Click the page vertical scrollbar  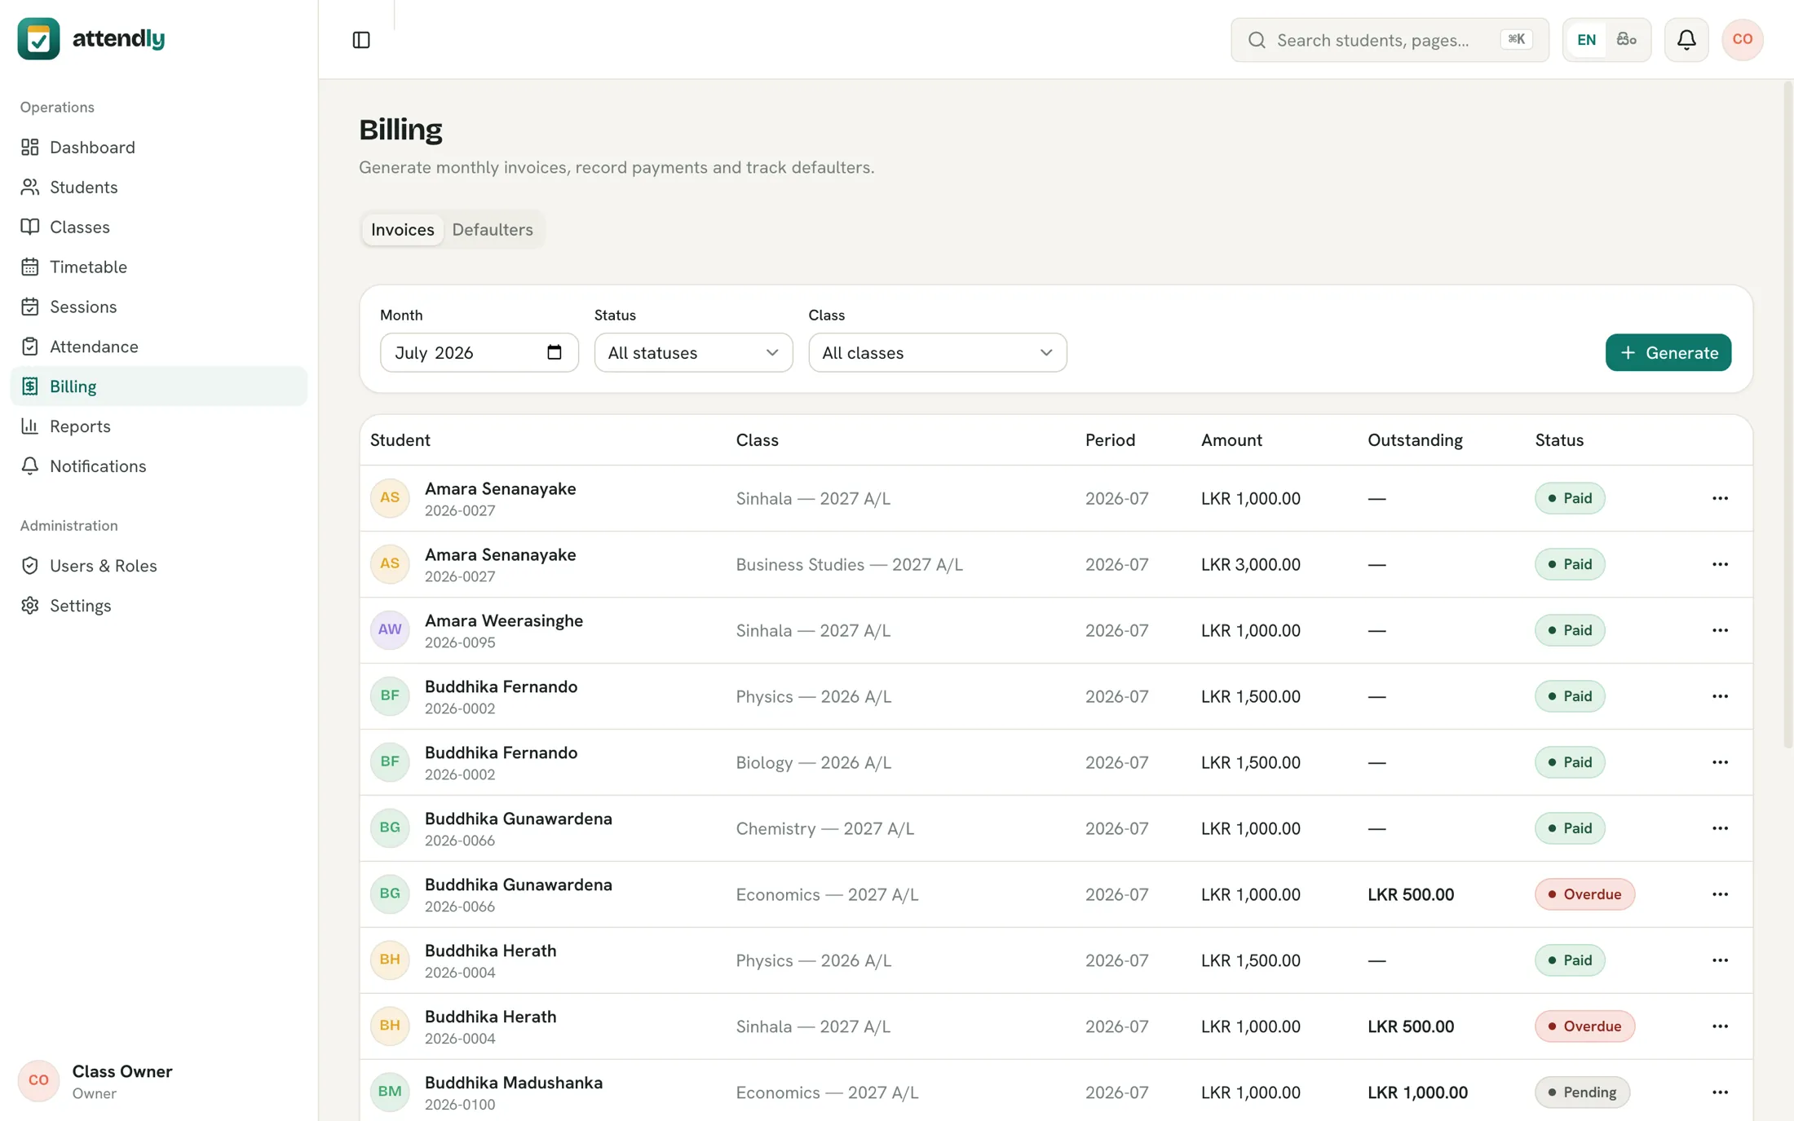1787,416
